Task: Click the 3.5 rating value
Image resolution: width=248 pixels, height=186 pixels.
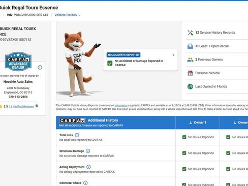Action: click(6, 107)
